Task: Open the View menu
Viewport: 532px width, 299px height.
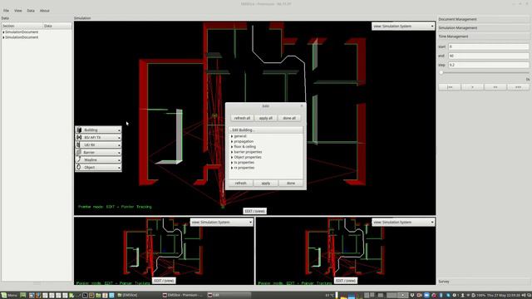Action: pos(18,11)
